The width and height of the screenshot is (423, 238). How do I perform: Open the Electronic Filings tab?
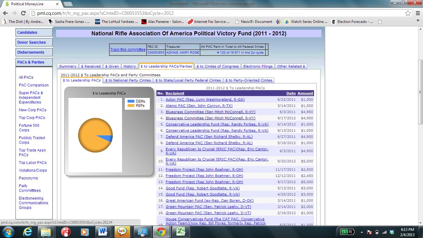pyautogui.click(x=258, y=66)
